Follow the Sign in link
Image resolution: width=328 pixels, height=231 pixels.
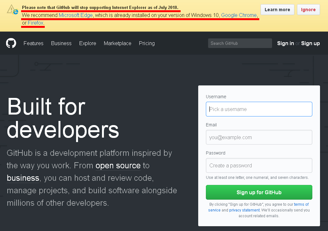[285, 43]
